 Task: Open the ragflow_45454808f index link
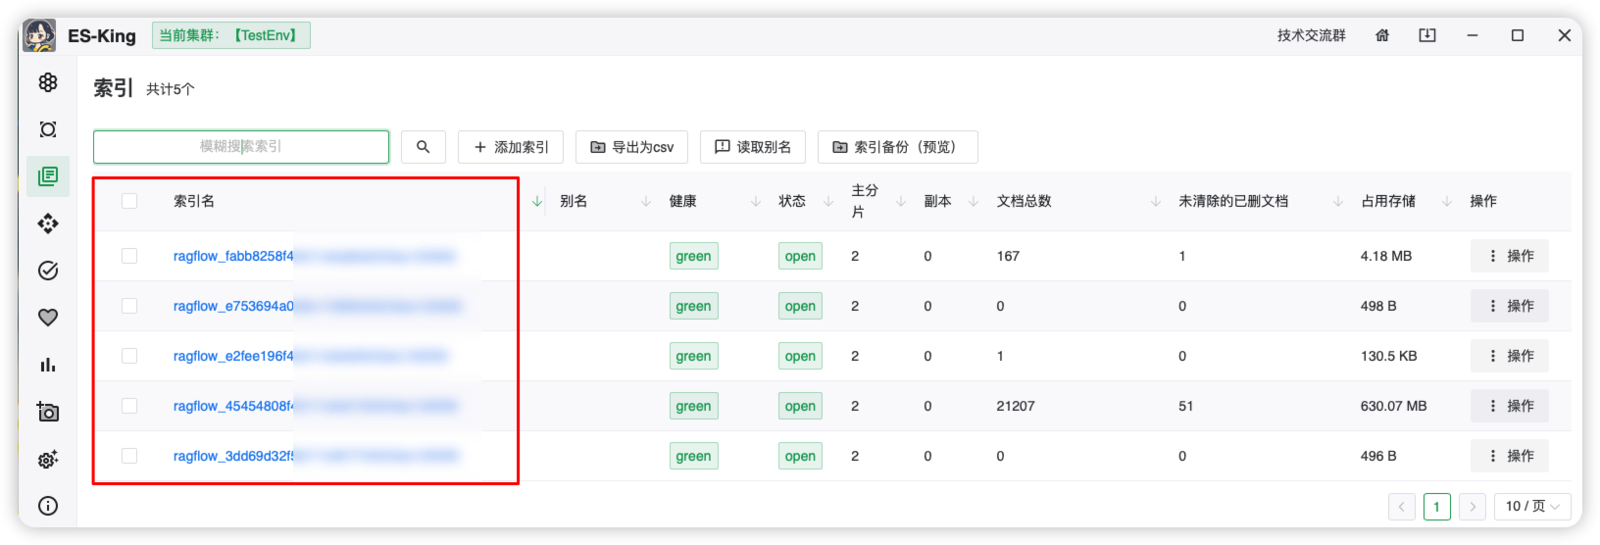click(x=315, y=406)
